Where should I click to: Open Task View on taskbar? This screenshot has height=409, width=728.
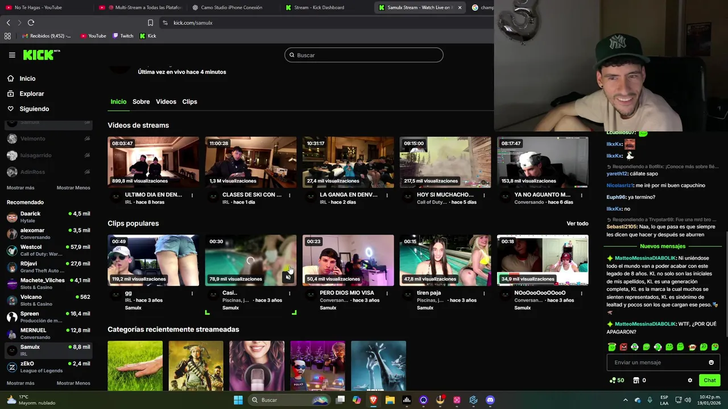pyautogui.click(x=340, y=400)
